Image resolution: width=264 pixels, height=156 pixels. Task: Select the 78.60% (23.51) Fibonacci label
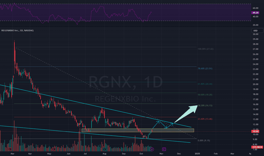tap(205, 68)
